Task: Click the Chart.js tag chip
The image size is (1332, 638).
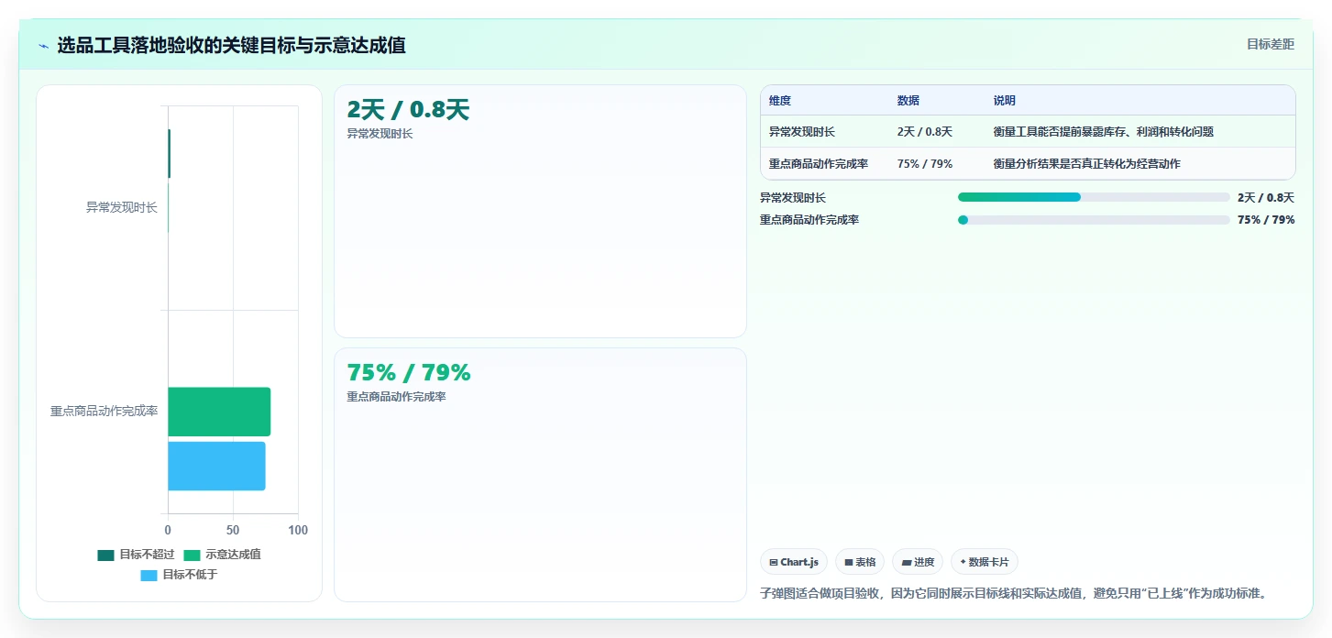Action: pyautogui.click(x=794, y=562)
